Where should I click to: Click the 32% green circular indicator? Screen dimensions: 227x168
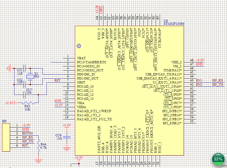pos(218,159)
